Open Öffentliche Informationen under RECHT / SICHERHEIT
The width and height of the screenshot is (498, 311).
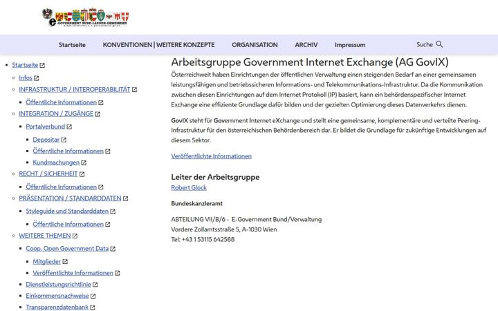point(62,187)
